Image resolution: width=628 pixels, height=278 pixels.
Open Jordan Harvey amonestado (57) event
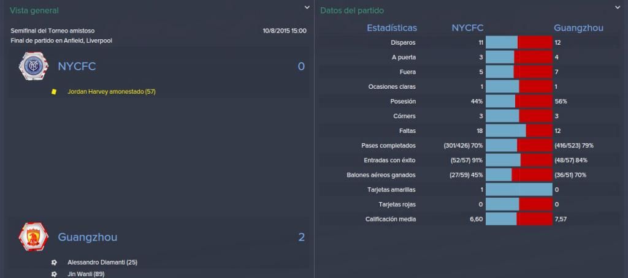coord(112,92)
